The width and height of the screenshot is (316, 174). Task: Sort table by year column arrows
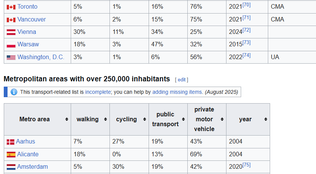(x=266, y=119)
